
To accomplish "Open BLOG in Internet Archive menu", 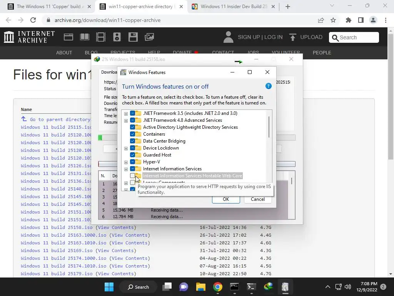I will point(91,52).
